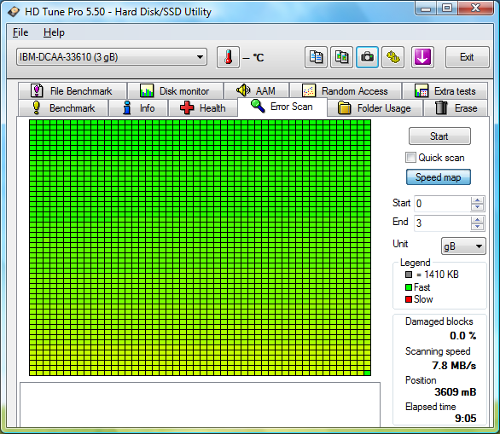The width and height of the screenshot is (500, 434).
Task: Click HD Tune app icon in title bar
Action: click(14, 12)
